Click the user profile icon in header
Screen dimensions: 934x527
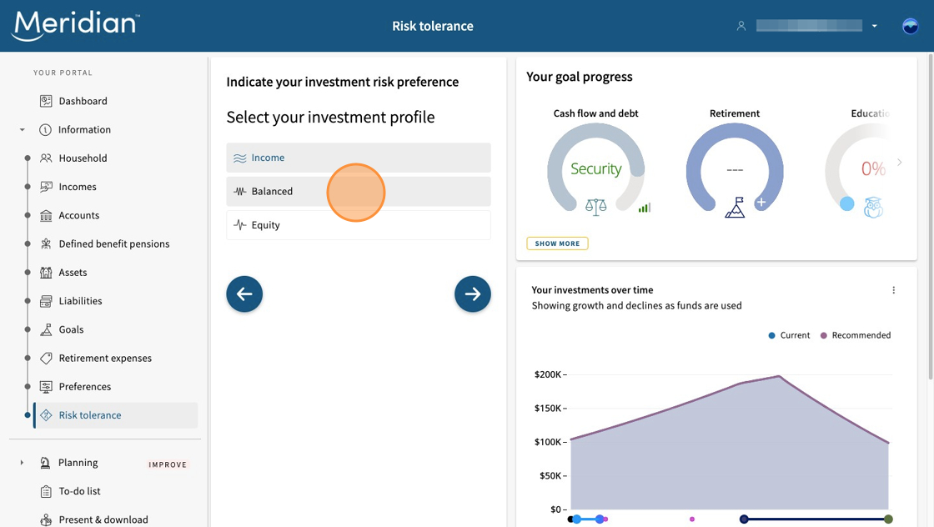(x=741, y=26)
